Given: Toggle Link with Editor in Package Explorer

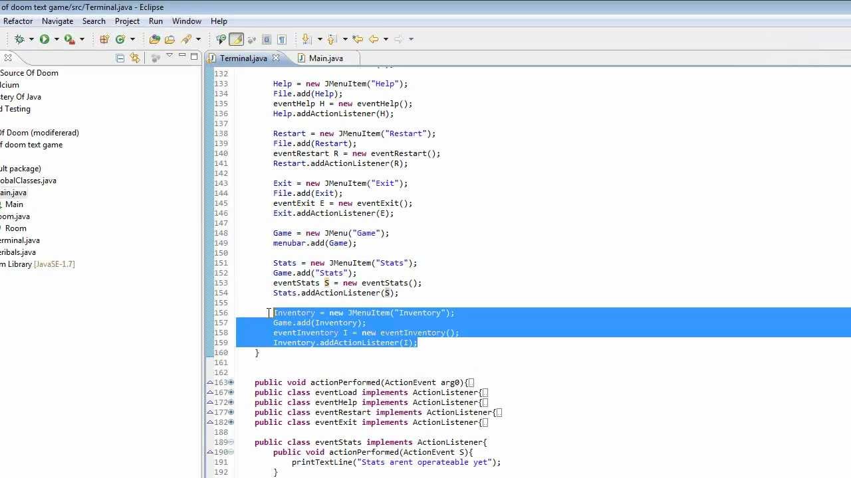Looking at the screenshot, I should tap(135, 58).
